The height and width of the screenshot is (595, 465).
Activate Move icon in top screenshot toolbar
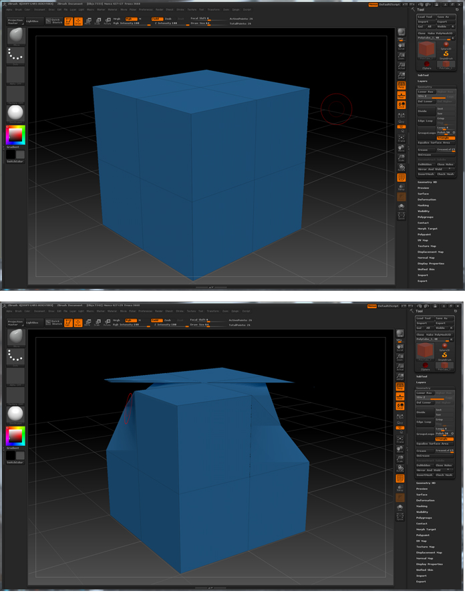pos(88,21)
